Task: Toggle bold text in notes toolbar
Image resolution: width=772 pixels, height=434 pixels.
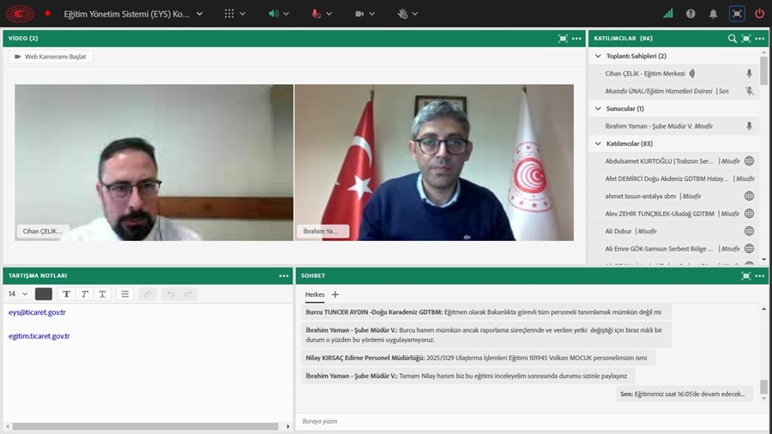Action: [66, 293]
